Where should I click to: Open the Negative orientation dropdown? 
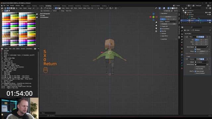(170, 21)
